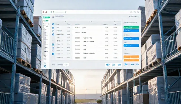
Task: Select the green highlighted tab atop left sidebar
Action: [x=46, y=17]
